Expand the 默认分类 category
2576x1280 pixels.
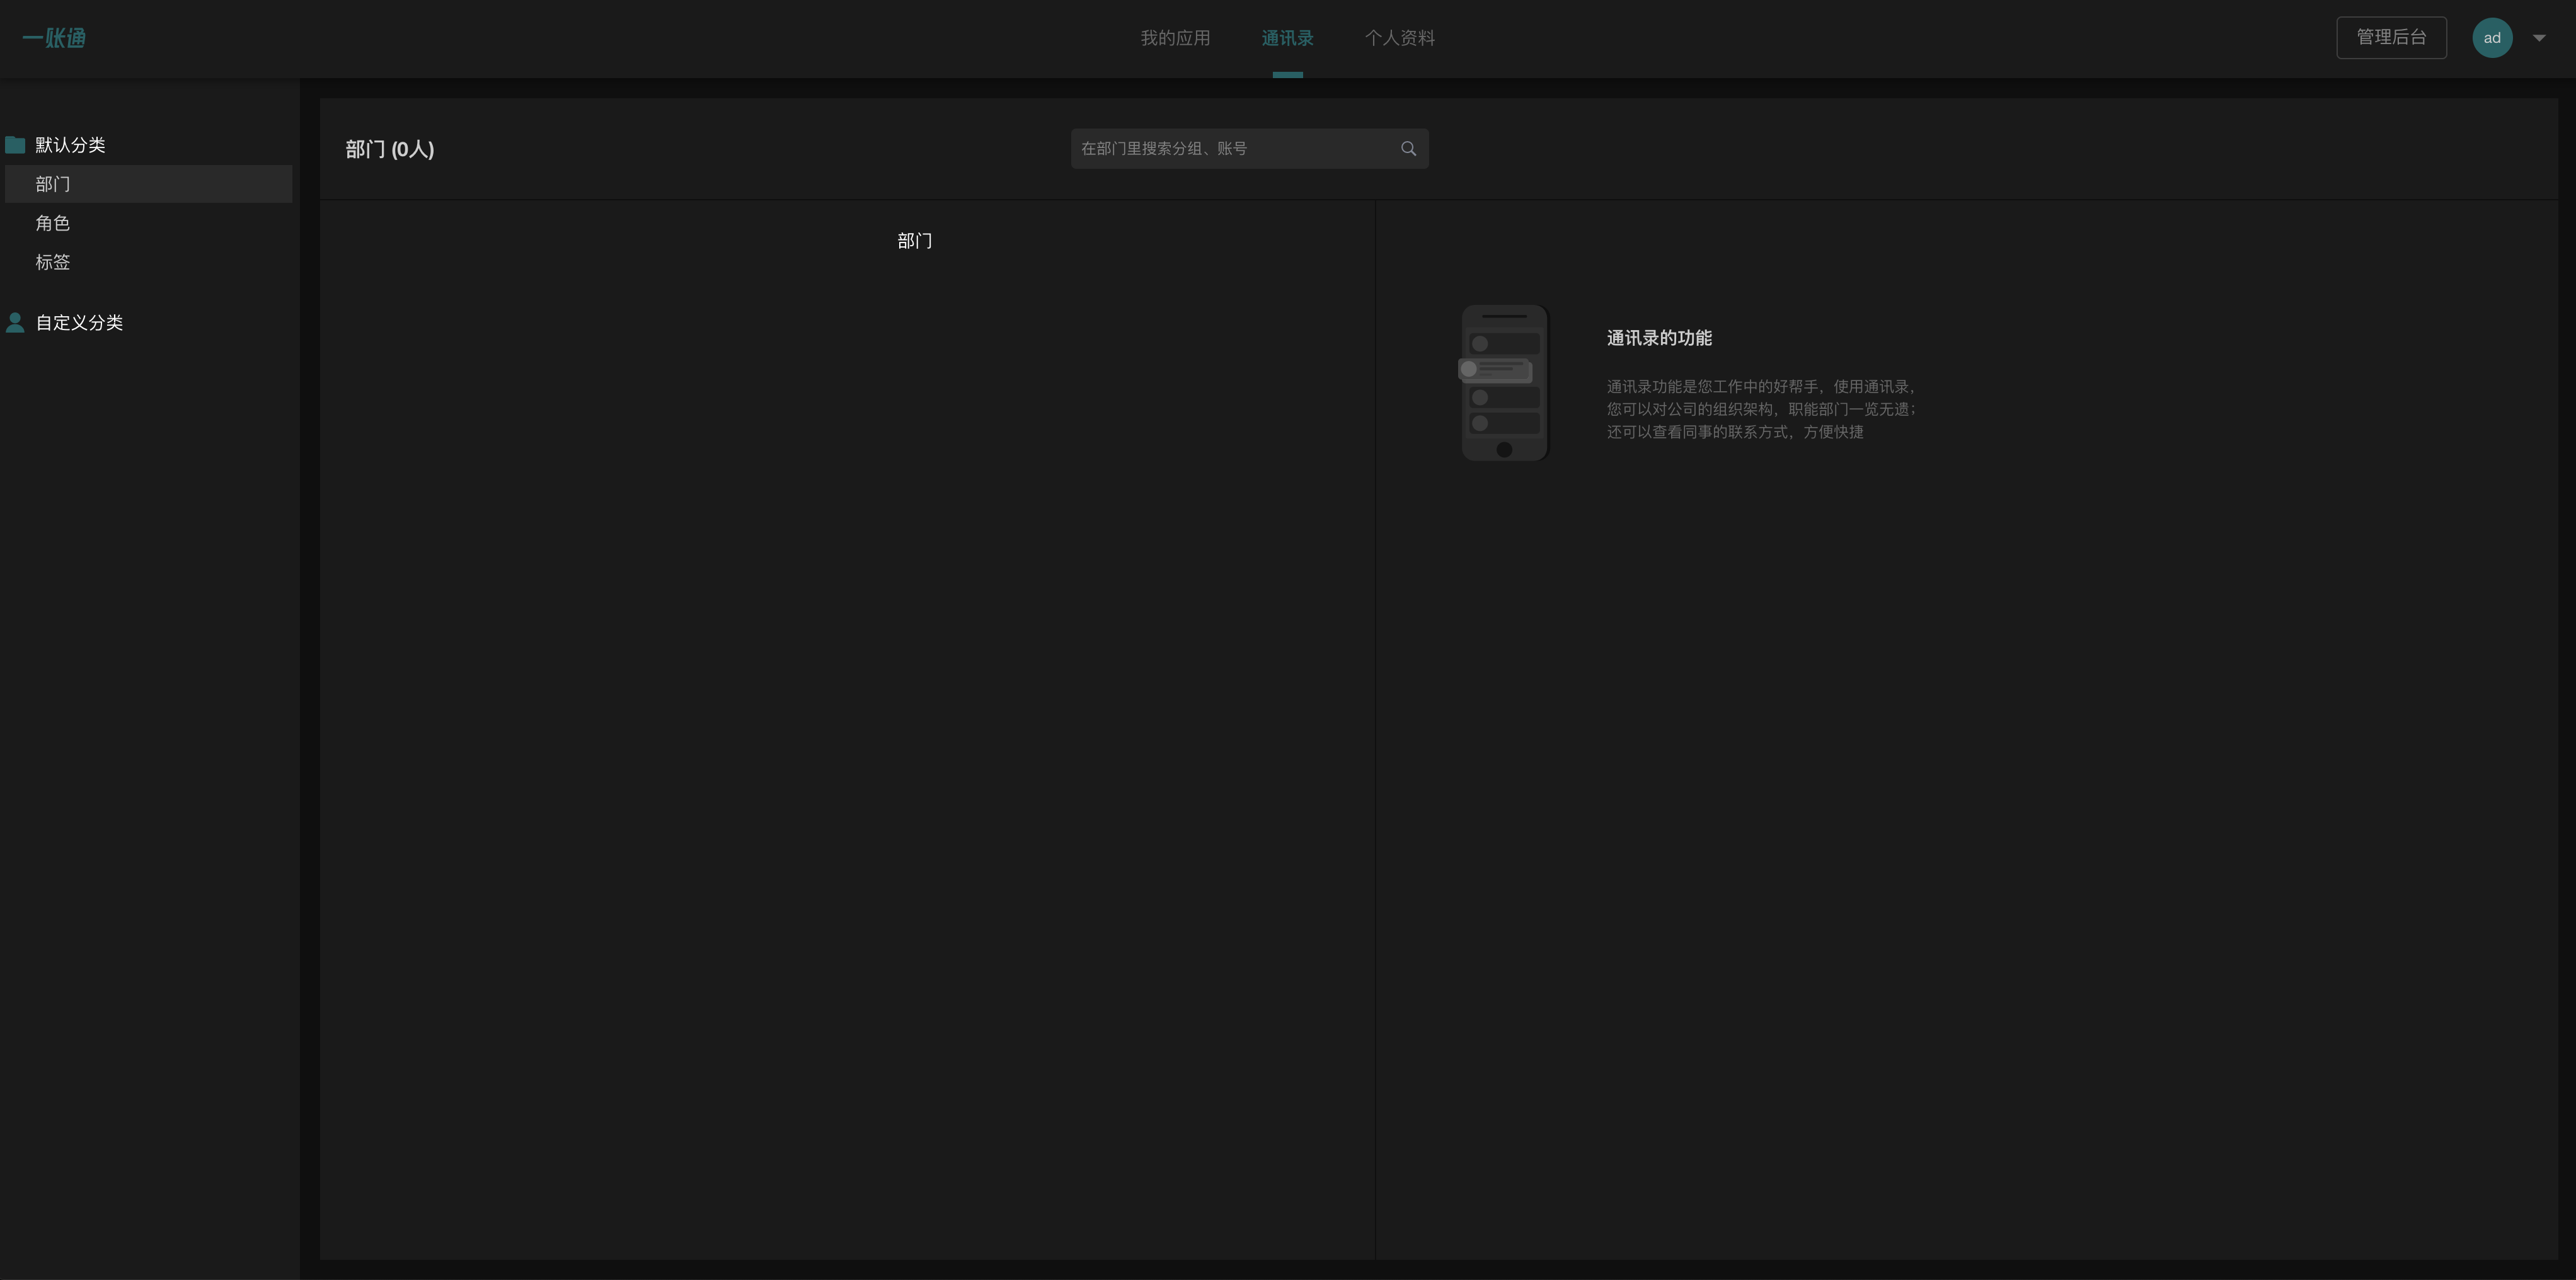tap(70, 145)
